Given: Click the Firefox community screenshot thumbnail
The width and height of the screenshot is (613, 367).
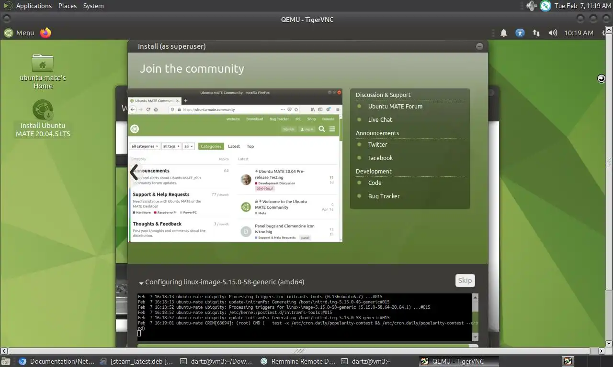Looking at the screenshot, I should (x=235, y=165).
